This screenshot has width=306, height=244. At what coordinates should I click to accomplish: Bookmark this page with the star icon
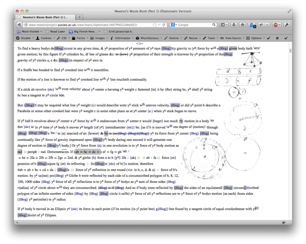(155, 25)
